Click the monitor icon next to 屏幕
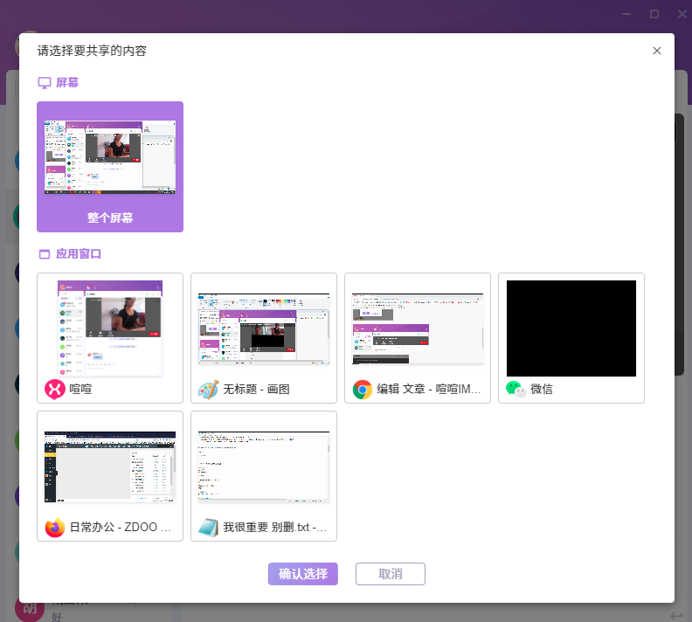Screen dimensions: 692x622 (x=45, y=83)
